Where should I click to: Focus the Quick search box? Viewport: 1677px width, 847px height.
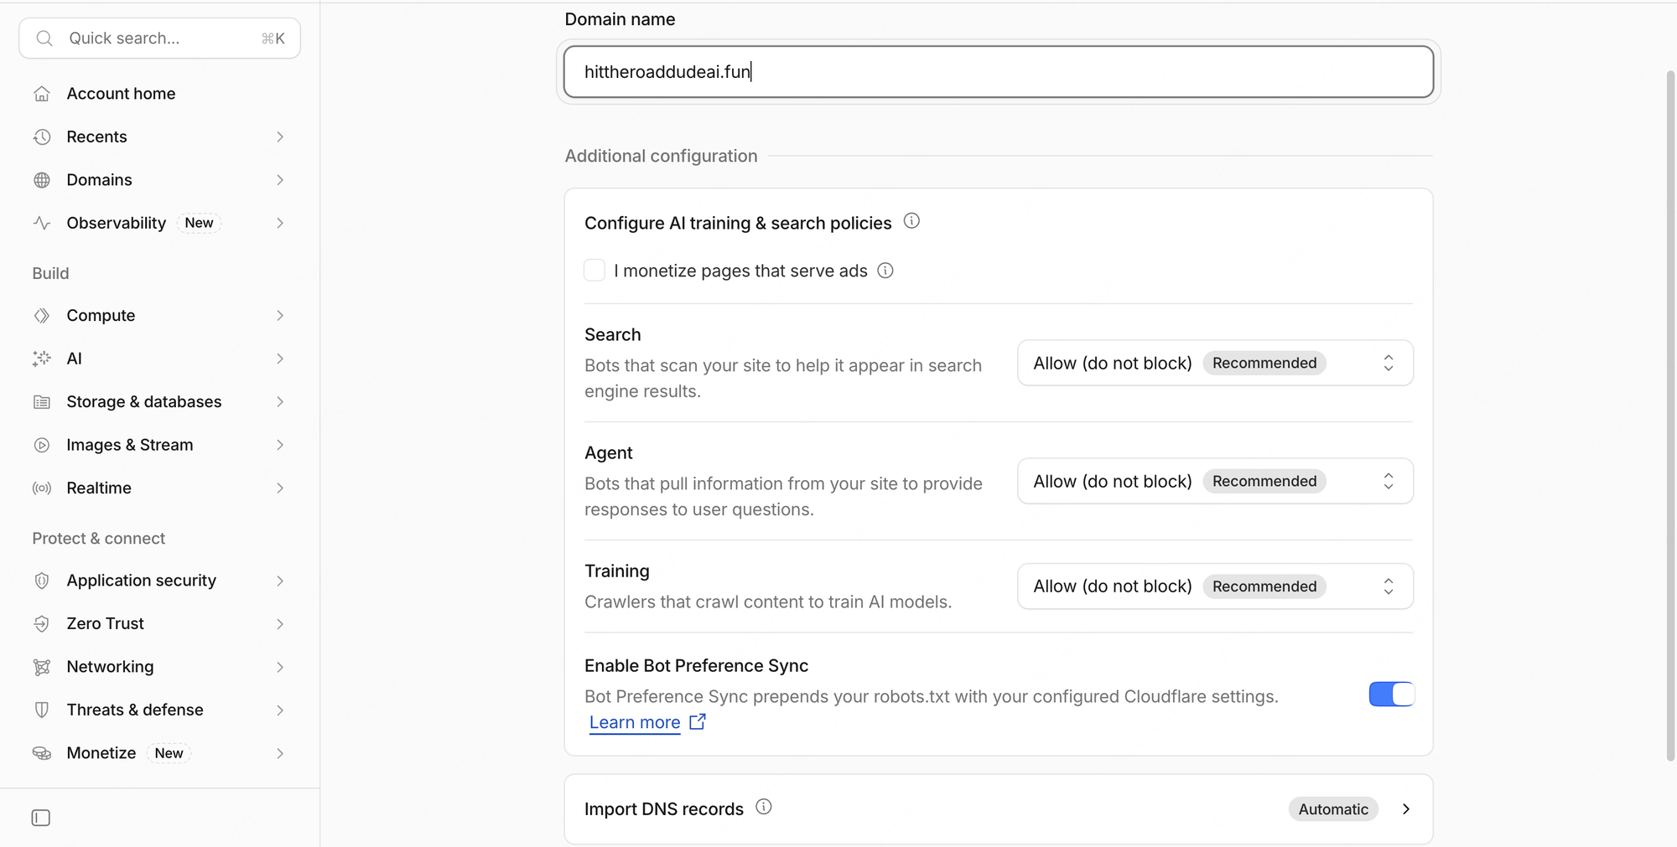pyautogui.click(x=159, y=39)
